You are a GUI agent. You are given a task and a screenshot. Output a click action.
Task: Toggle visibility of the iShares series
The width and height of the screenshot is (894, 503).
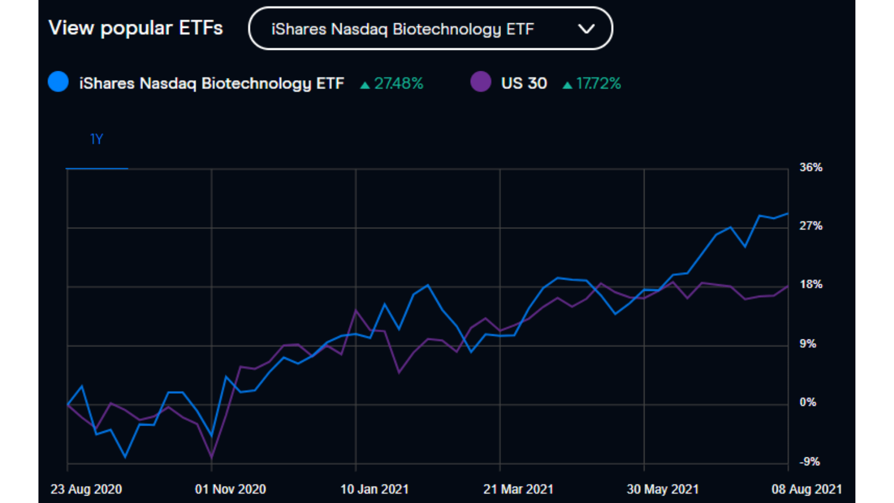[x=58, y=82]
